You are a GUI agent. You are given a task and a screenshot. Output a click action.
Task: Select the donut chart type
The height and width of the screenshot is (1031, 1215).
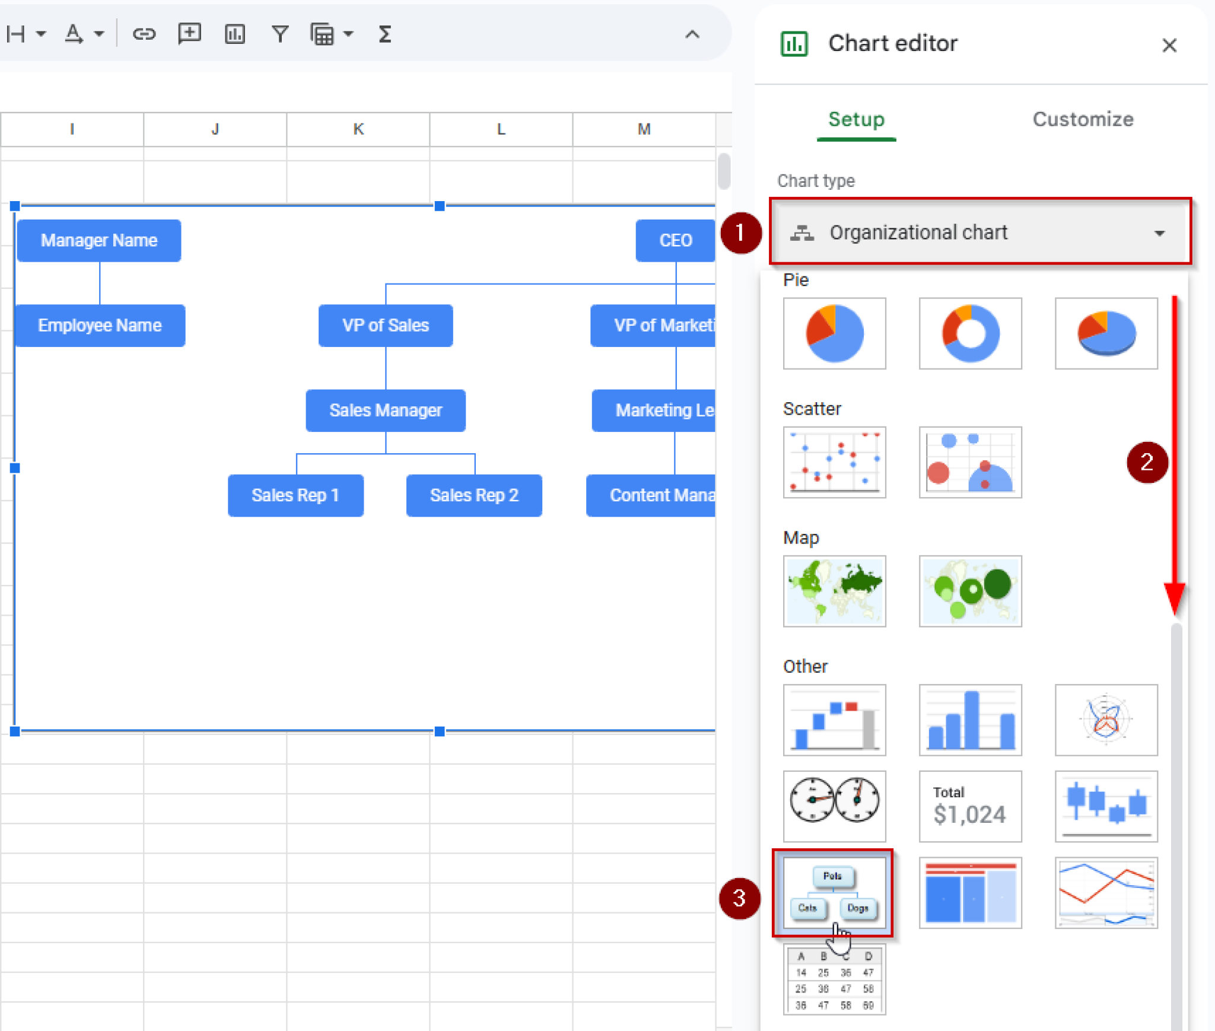tap(969, 333)
